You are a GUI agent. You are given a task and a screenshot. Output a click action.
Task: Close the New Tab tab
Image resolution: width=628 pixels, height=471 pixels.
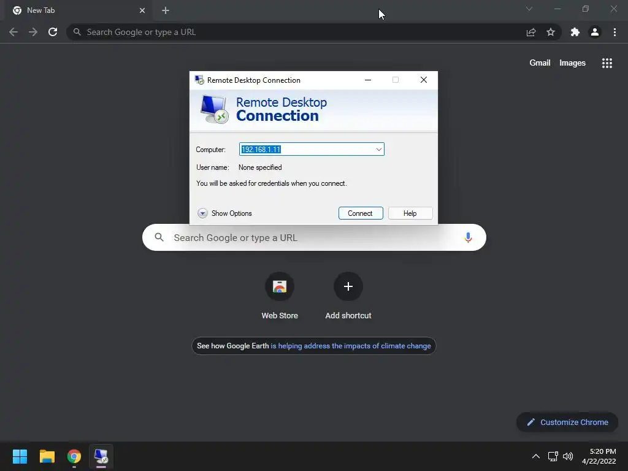pos(142,10)
